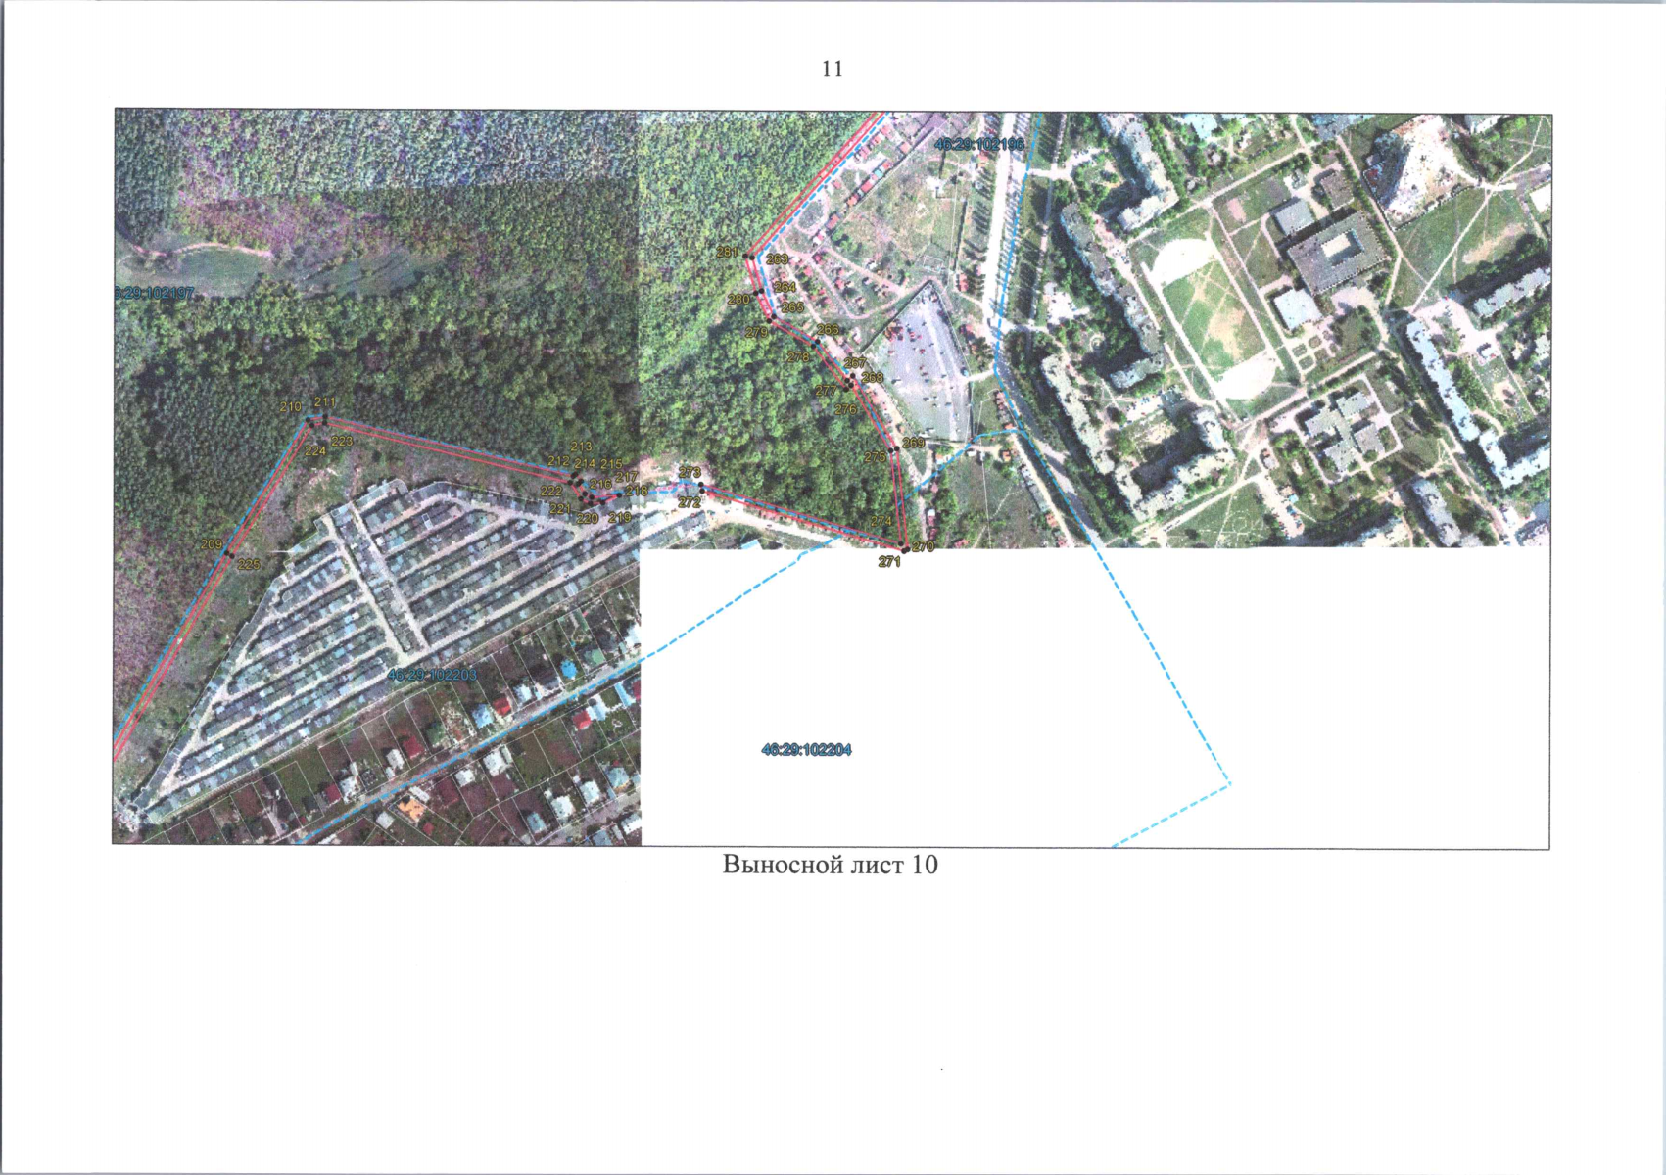Screen dimensions: 1666x1175
Task: Click the page number 11
Action: coord(833,69)
